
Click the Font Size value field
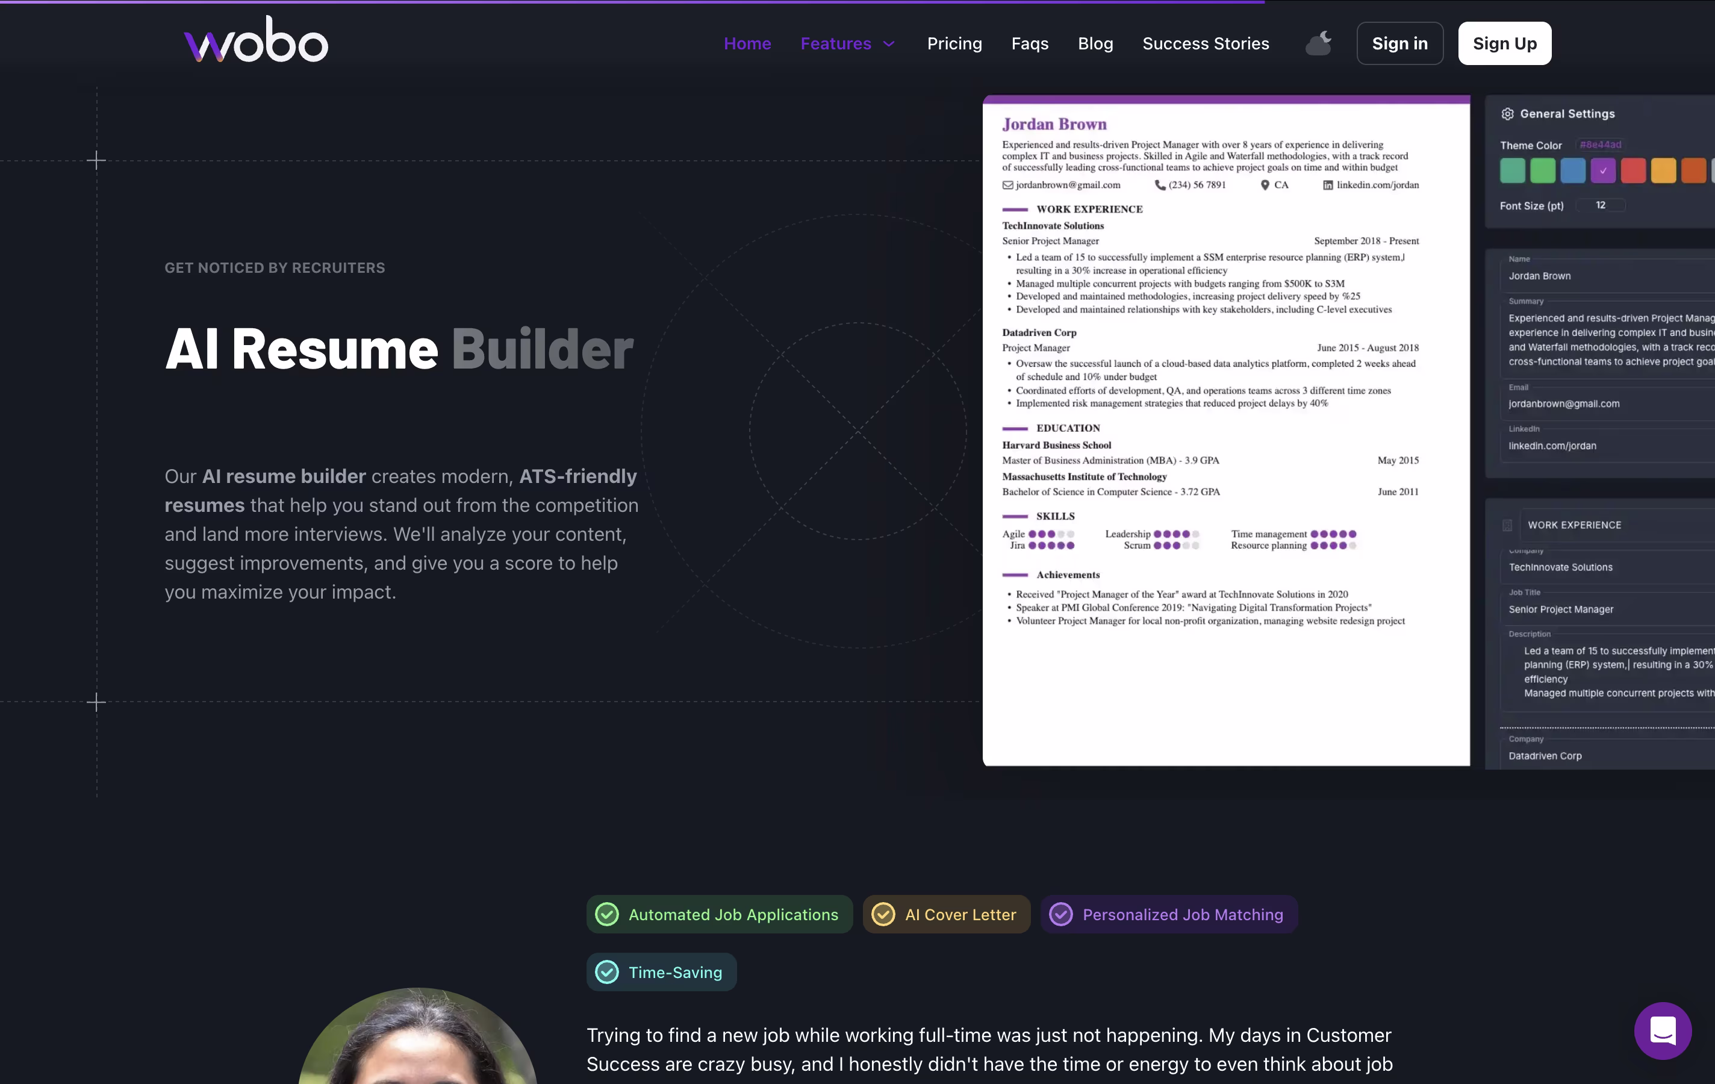coord(1601,205)
